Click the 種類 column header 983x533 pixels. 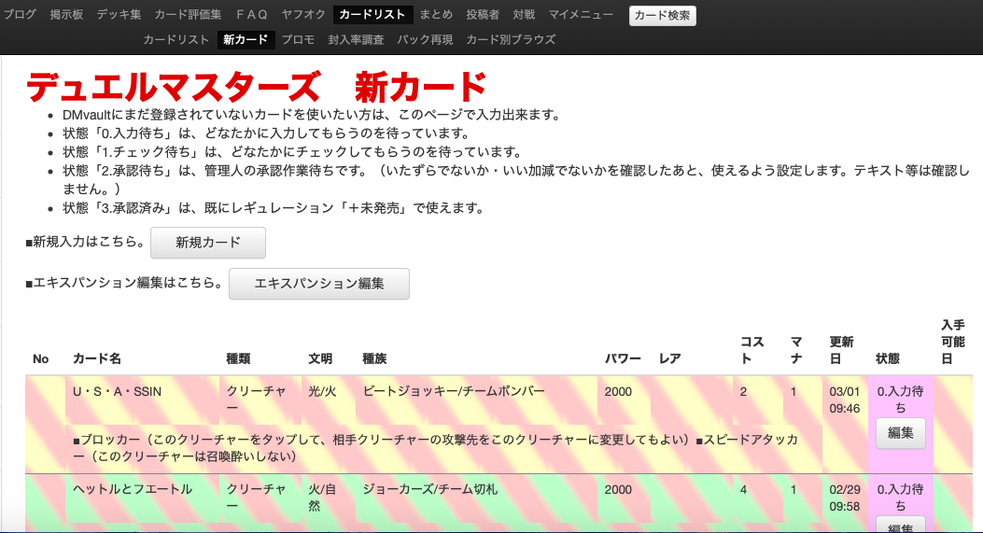coord(238,358)
